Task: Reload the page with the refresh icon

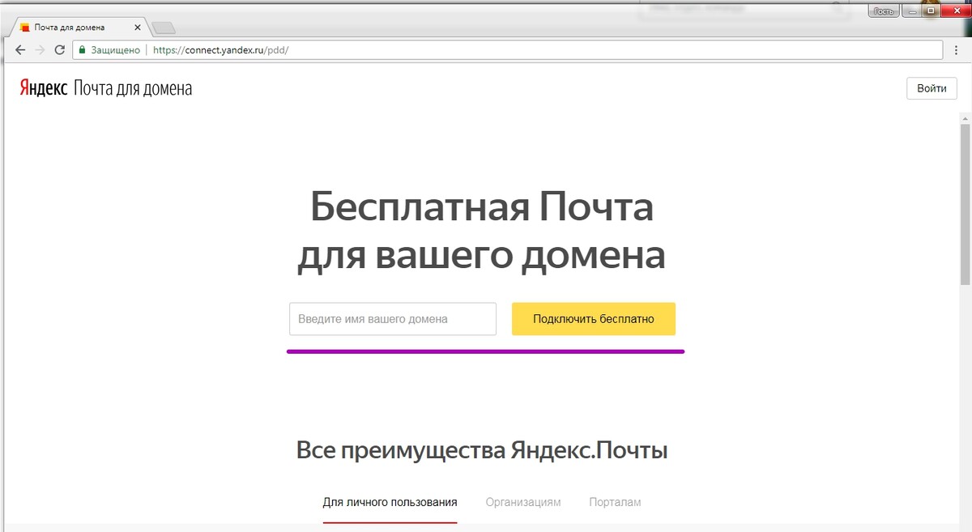Action: tap(59, 50)
